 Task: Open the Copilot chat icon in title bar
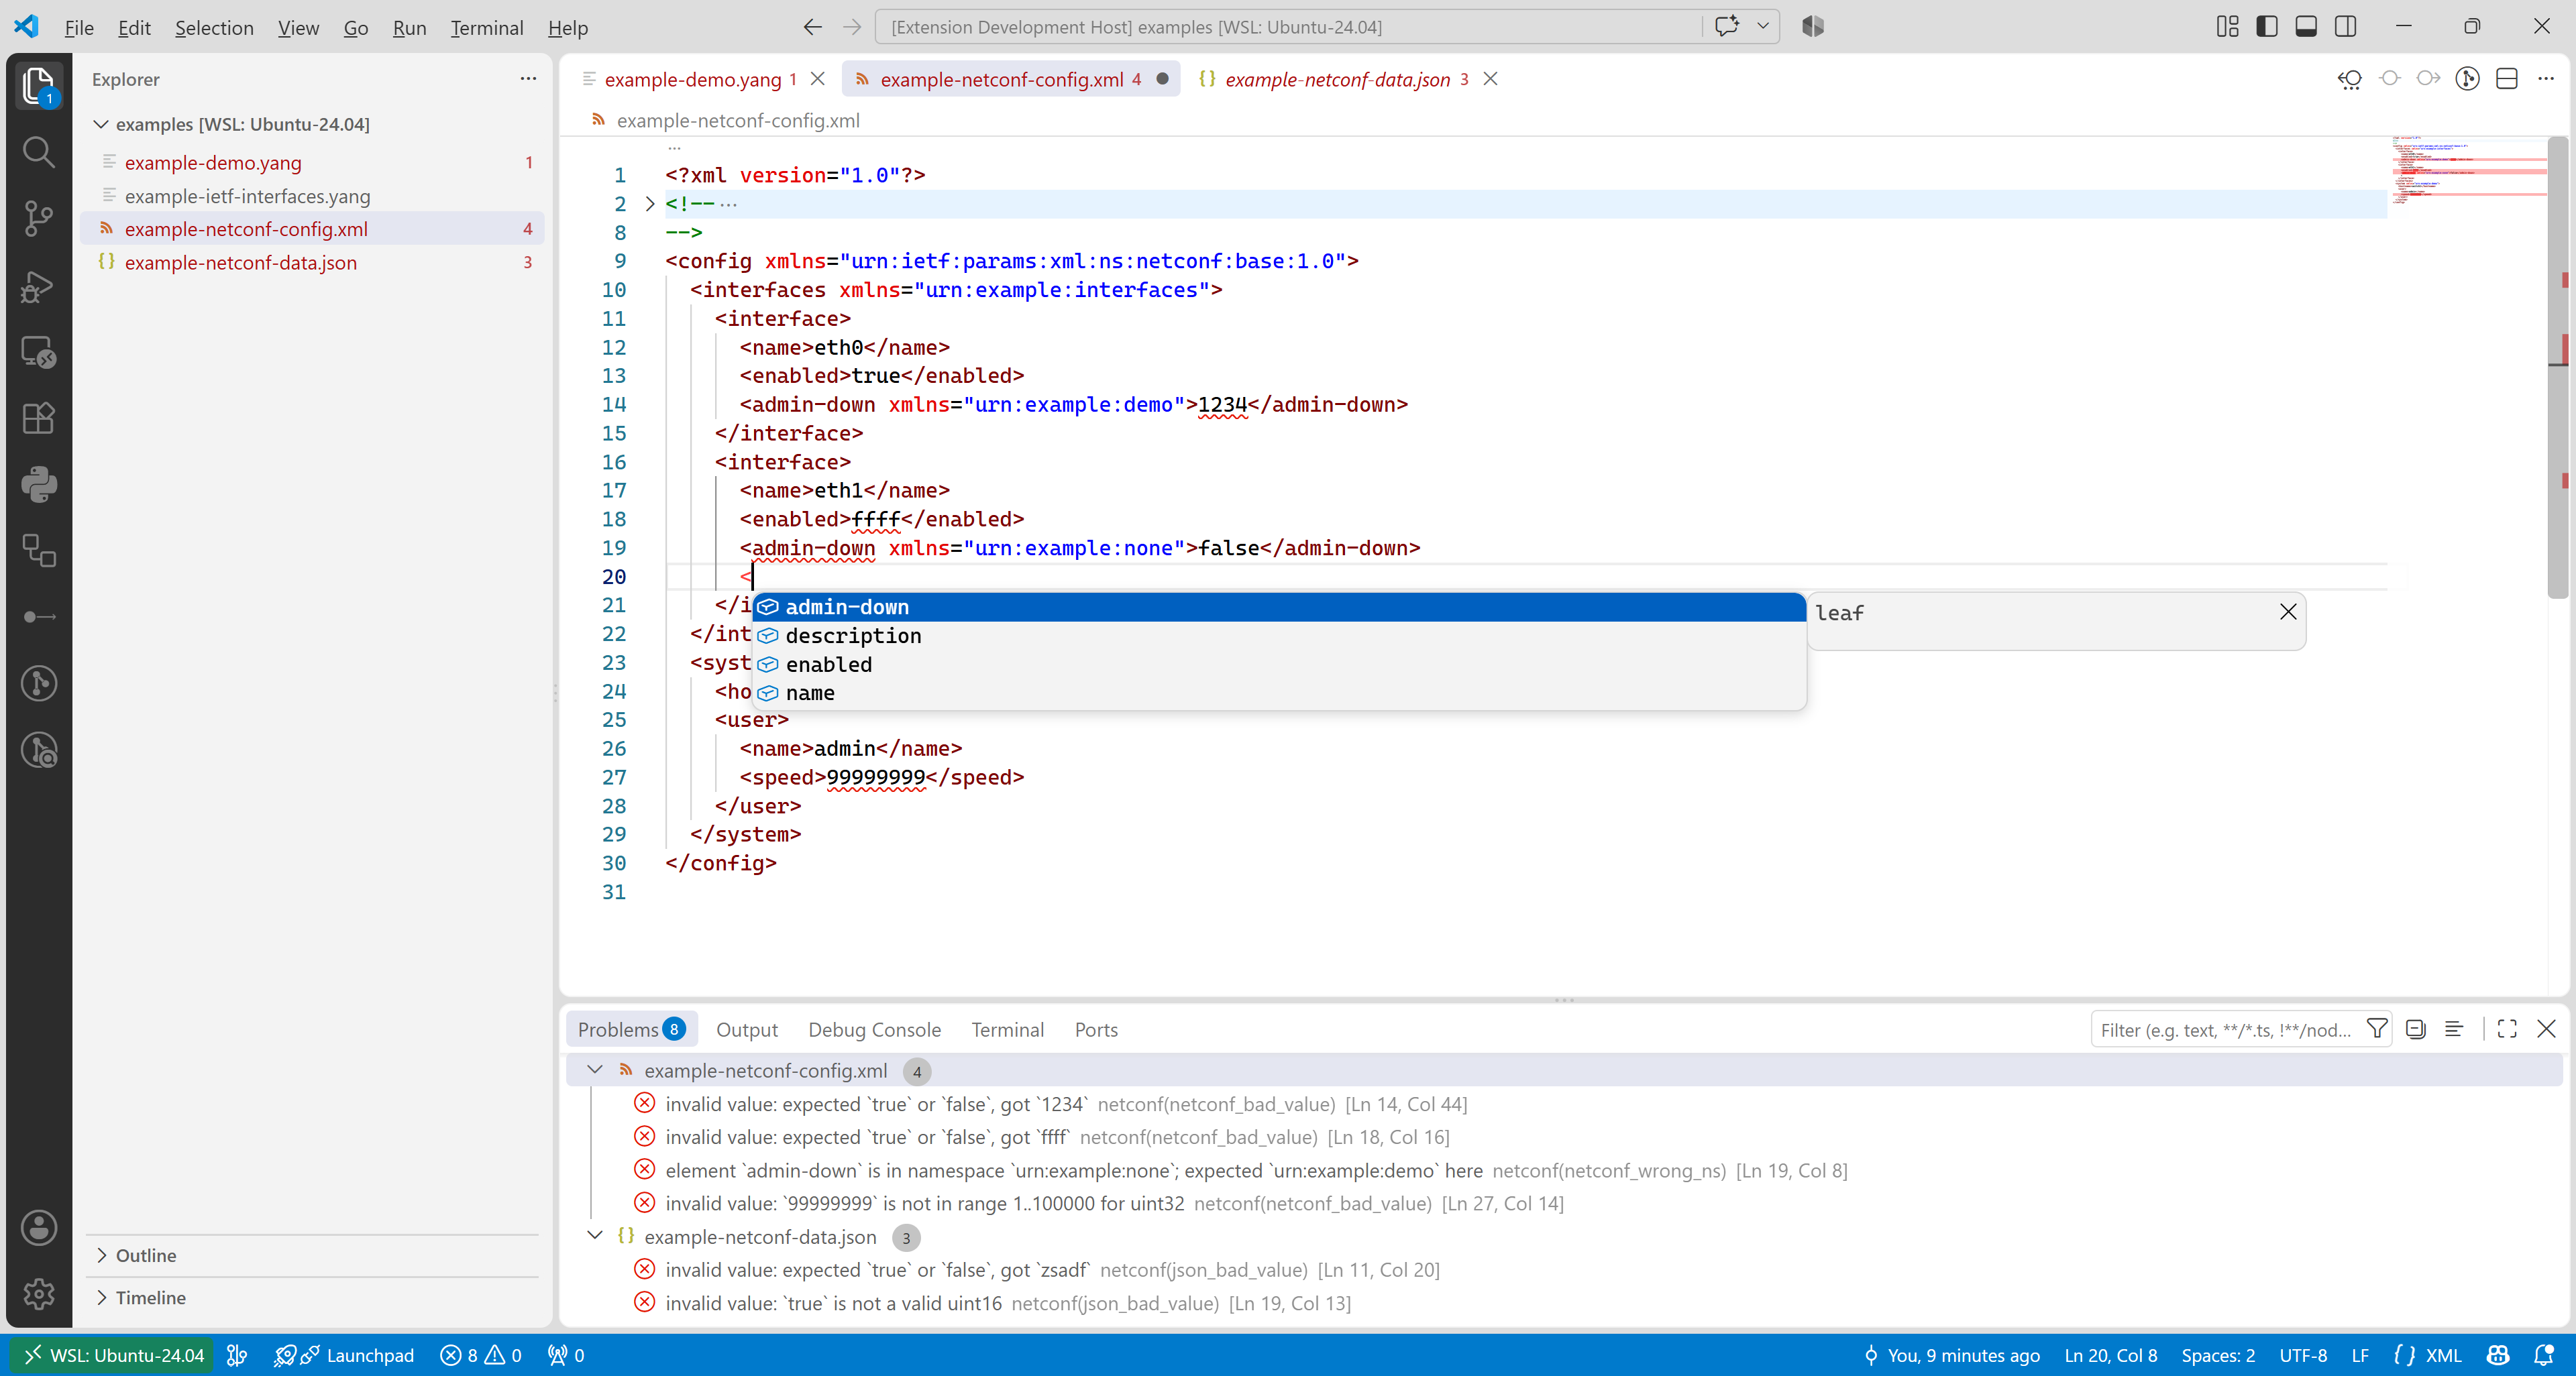coord(1727,27)
